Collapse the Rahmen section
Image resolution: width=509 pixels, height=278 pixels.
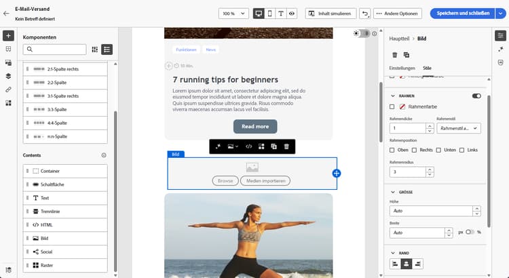[393, 96]
